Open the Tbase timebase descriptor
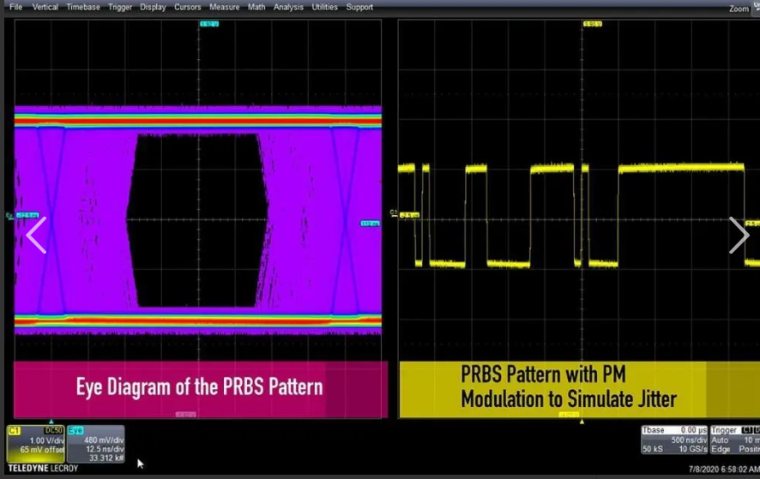Viewport: 760px width, 479px height. pos(673,440)
